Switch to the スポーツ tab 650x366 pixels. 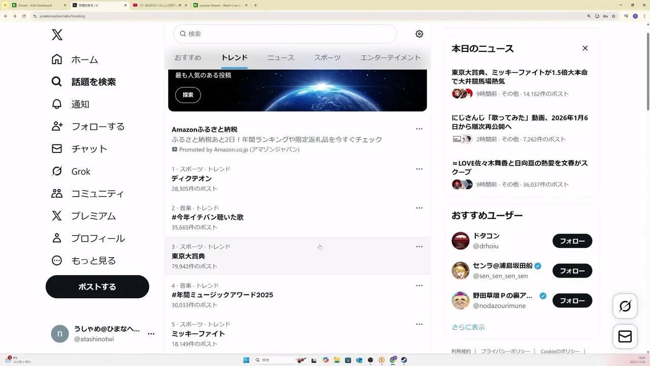[327, 57]
